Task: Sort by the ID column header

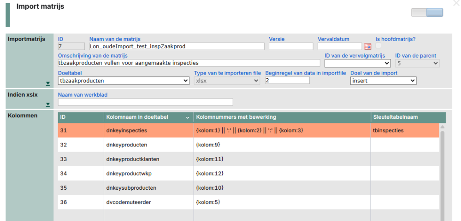Action: coord(81,117)
